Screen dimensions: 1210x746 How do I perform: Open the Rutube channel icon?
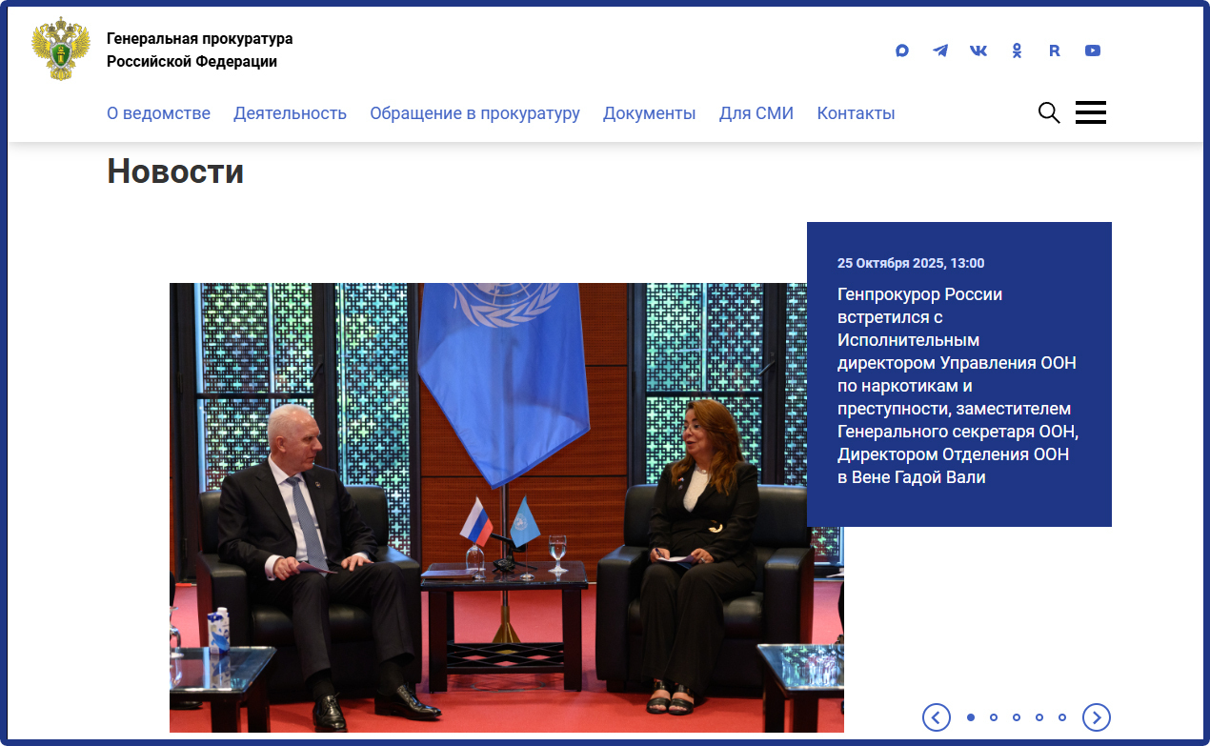1054,50
